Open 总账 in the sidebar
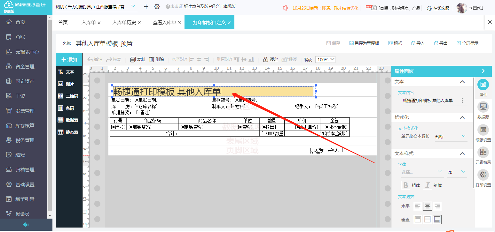The width and height of the screenshot is (495, 232). pyautogui.click(x=20, y=37)
